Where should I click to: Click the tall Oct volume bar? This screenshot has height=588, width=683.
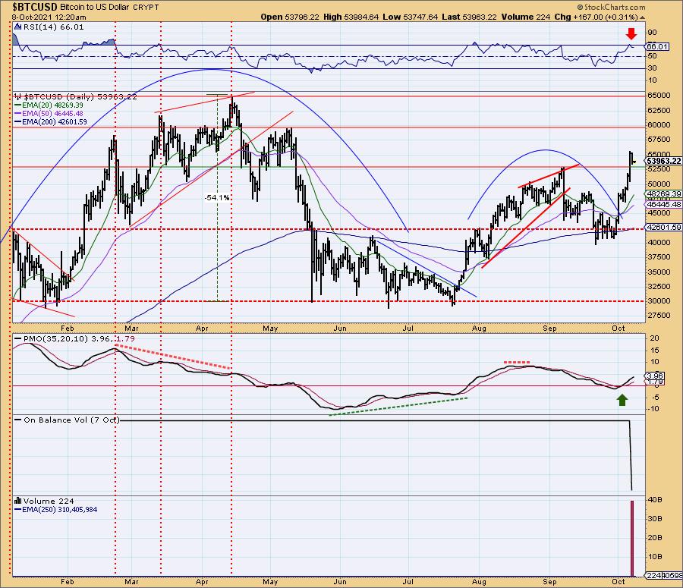coord(632,538)
